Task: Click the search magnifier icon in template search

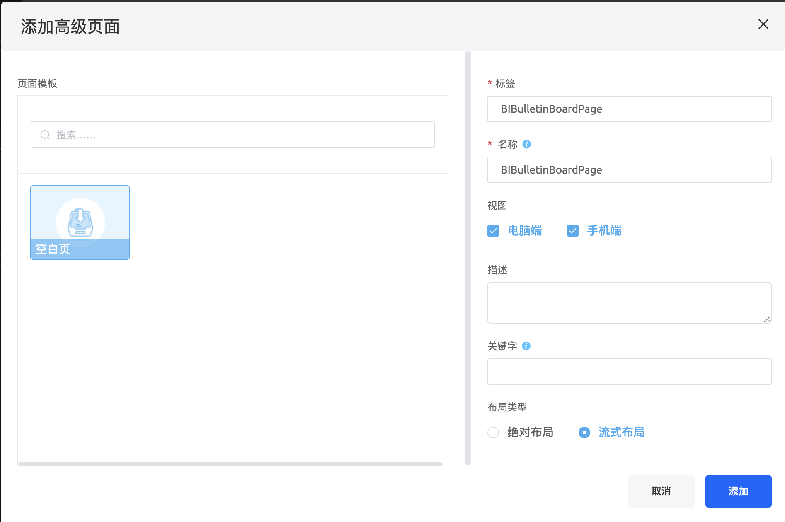Action: [45, 135]
